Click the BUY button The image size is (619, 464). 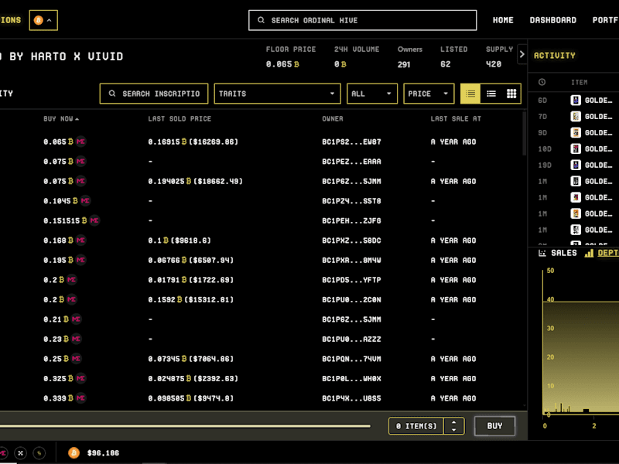pos(494,426)
